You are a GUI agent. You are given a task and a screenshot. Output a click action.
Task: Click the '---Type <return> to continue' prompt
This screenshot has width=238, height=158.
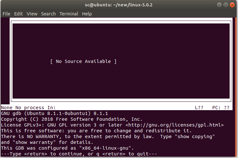click(79, 154)
